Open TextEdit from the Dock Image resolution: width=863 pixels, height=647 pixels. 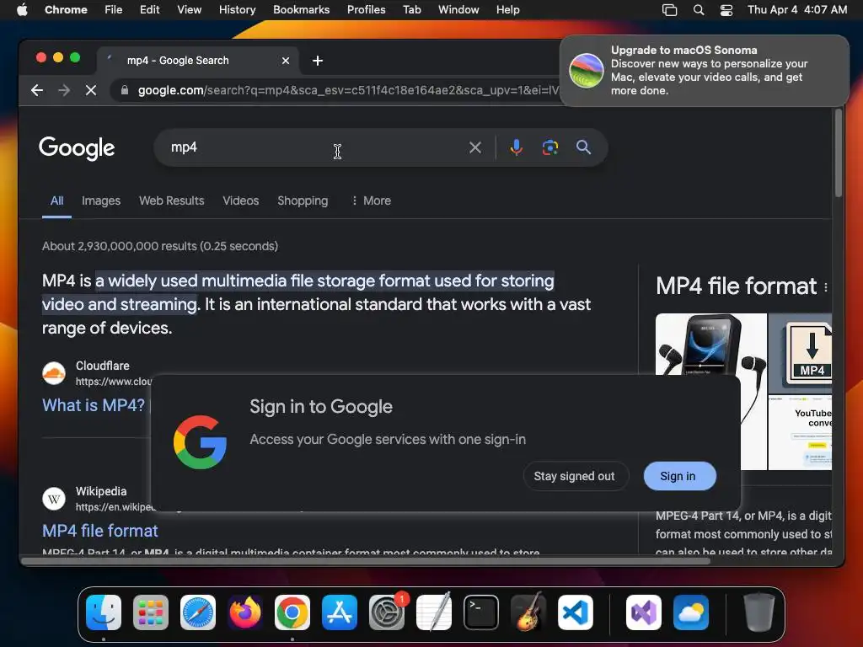tap(434, 612)
